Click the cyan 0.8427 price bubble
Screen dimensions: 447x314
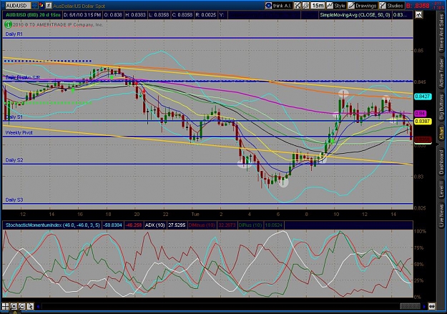[423, 97]
